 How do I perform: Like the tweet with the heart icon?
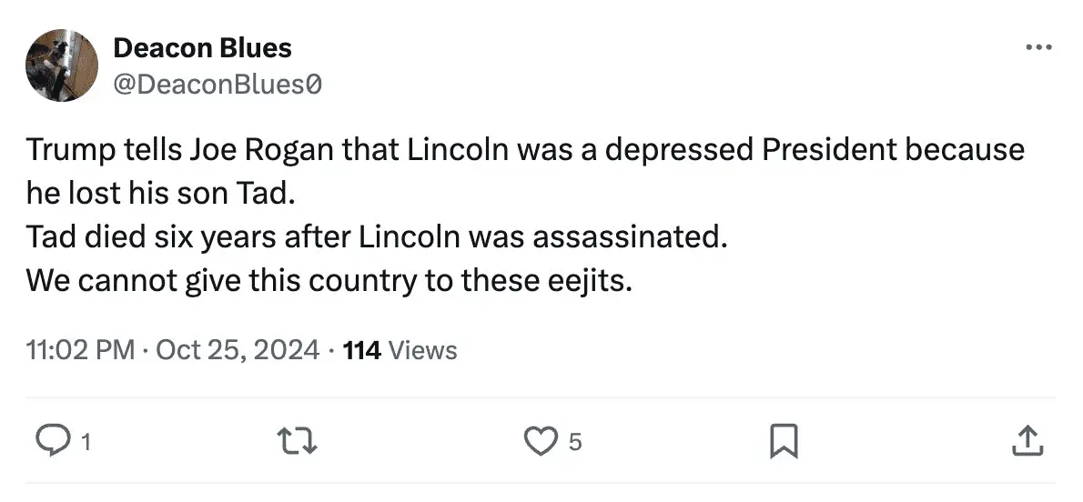click(x=542, y=442)
